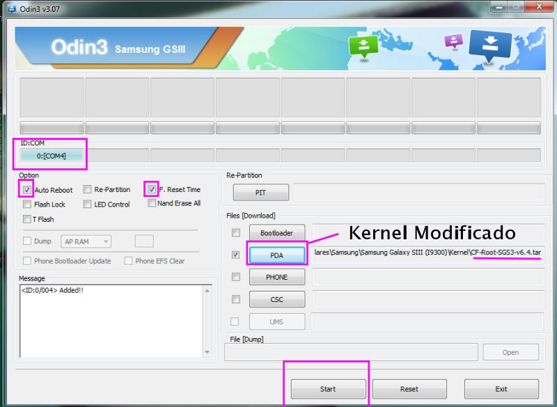Click the PHONE file path field
Screen dimensions: 557x407
[x=428, y=277]
